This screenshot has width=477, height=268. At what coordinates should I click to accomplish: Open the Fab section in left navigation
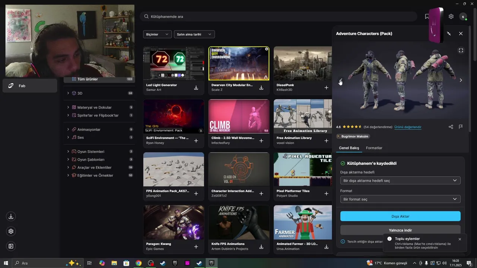[30, 86]
